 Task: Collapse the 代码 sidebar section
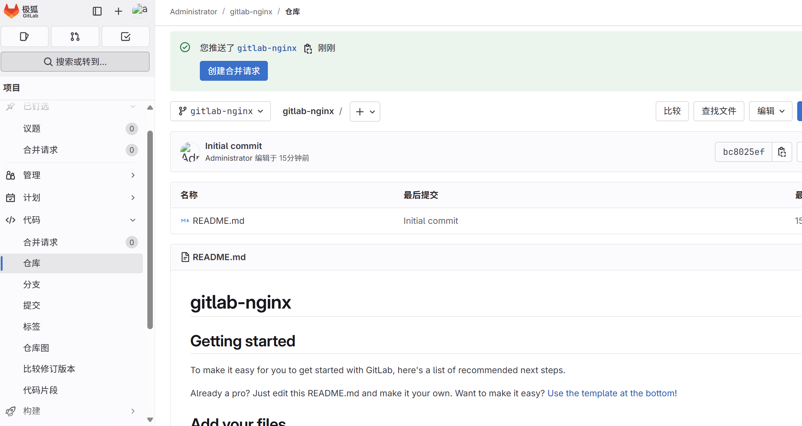click(71, 220)
